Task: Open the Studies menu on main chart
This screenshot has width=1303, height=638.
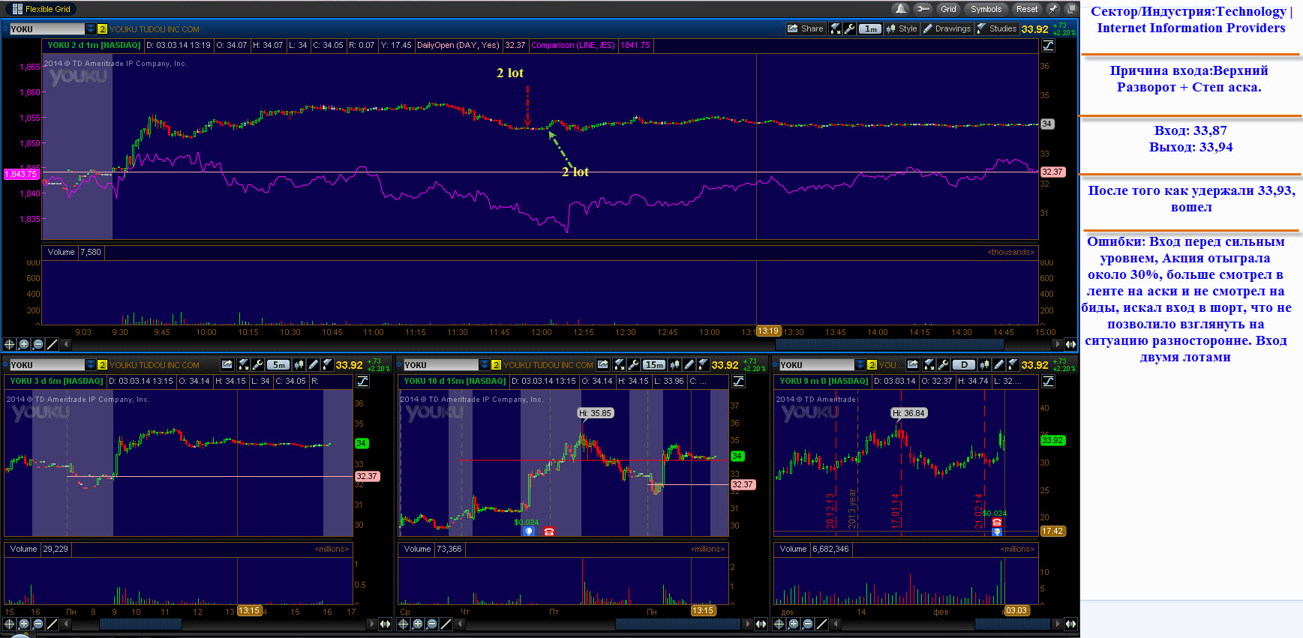Action: click(997, 28)
